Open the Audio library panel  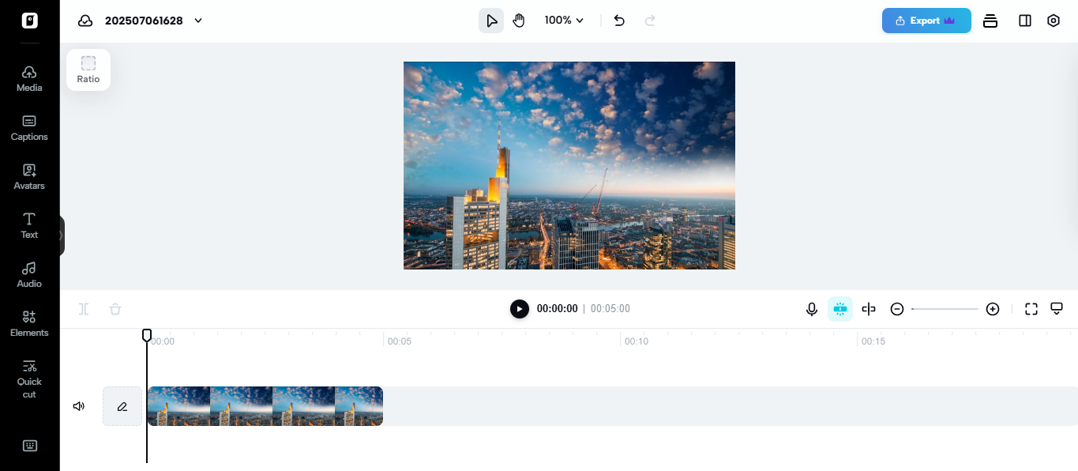pos(29,273)
